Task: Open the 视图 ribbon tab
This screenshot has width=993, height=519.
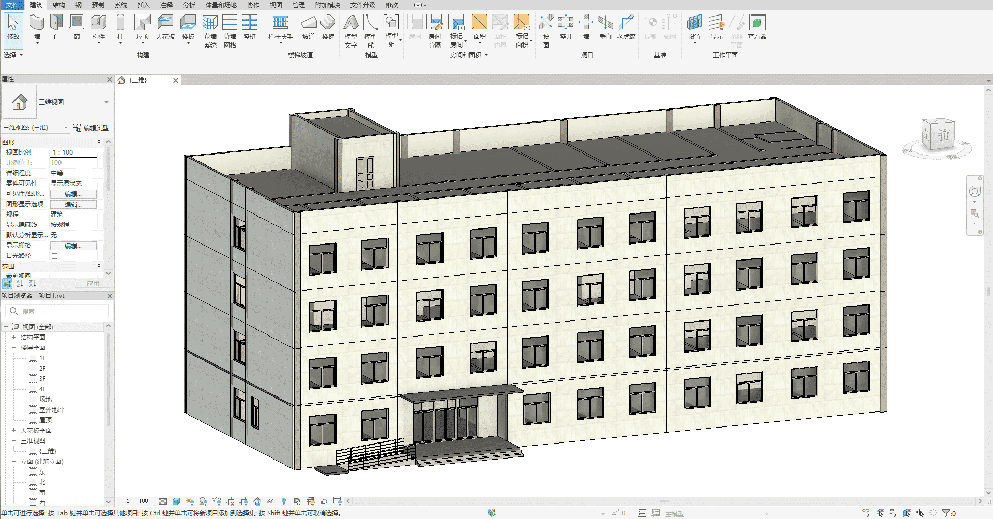Action: [276, 5]
